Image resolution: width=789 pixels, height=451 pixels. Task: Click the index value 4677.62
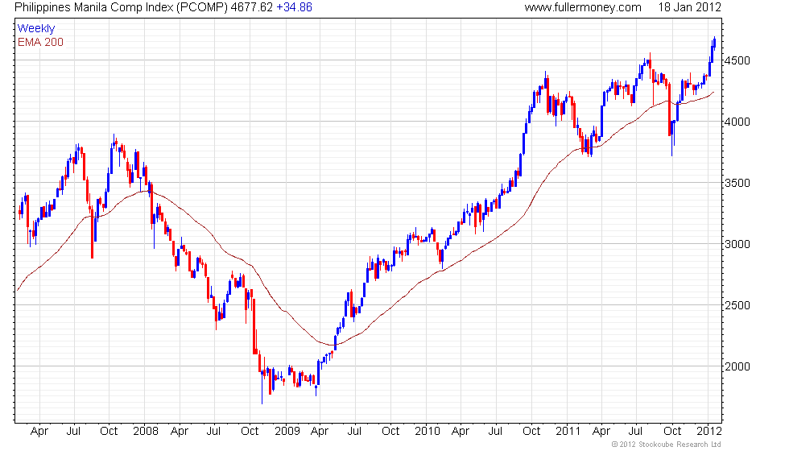(251, 7)
